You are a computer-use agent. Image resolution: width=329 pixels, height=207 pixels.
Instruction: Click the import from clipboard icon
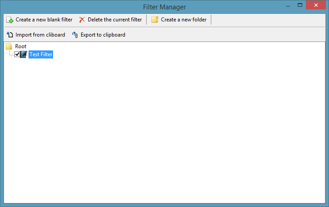click(10, 35)
